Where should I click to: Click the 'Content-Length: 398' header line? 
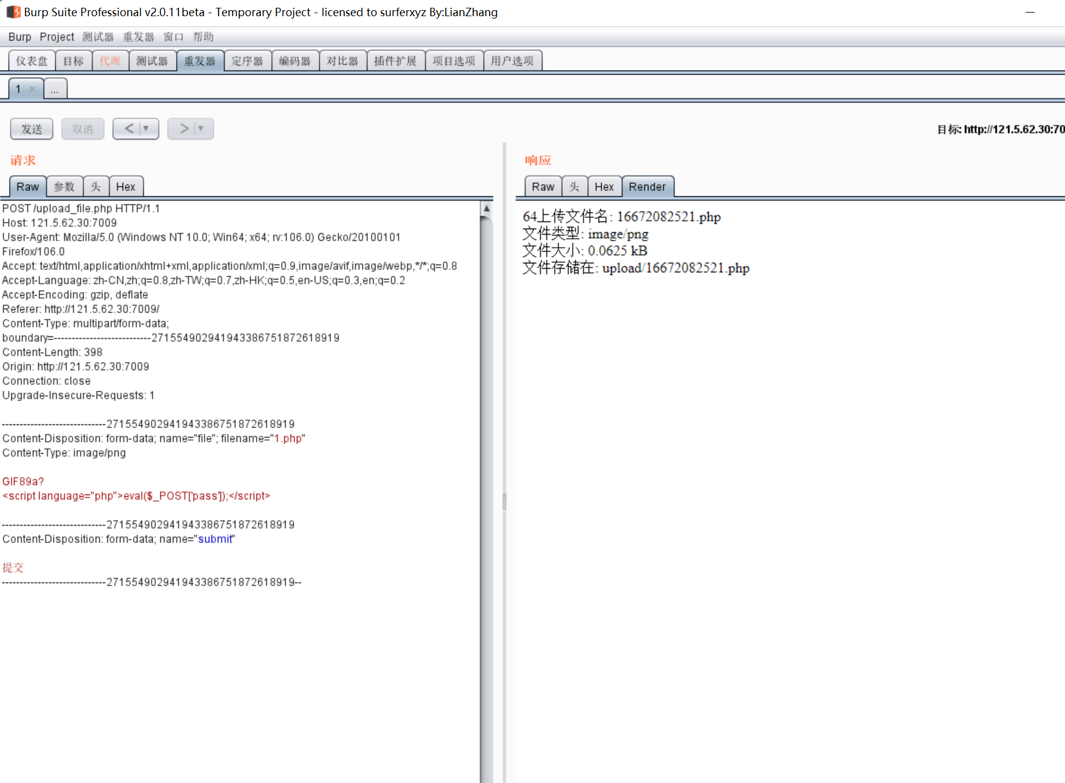tap(53, 353)
